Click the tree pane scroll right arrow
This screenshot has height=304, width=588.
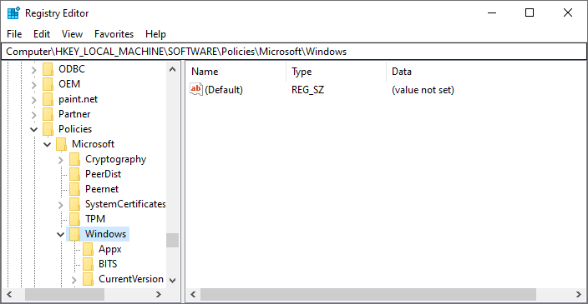point(159,294)
